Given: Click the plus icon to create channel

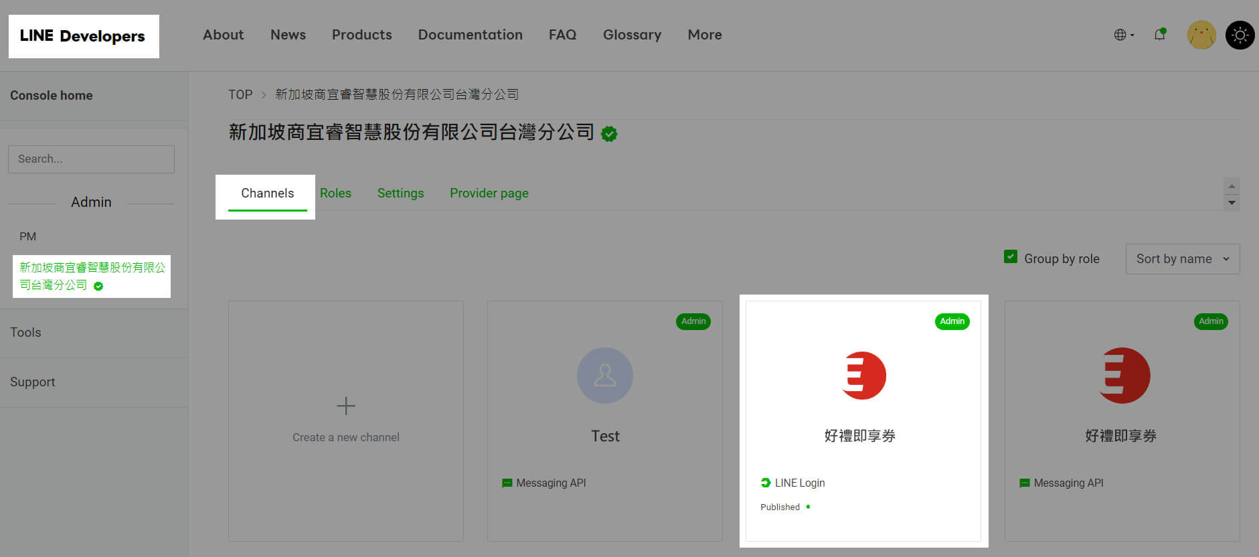Looking at the screenshot, I should tap(346, 406).
